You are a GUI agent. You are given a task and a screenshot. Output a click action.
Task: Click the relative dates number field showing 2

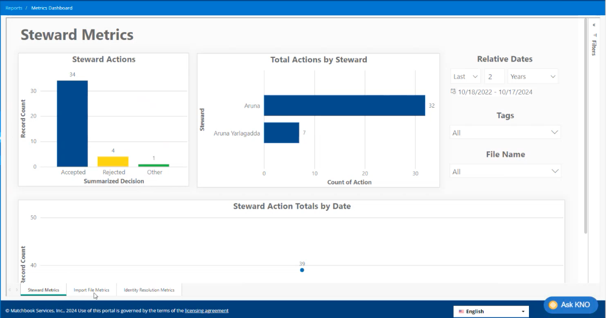point(495,76)
